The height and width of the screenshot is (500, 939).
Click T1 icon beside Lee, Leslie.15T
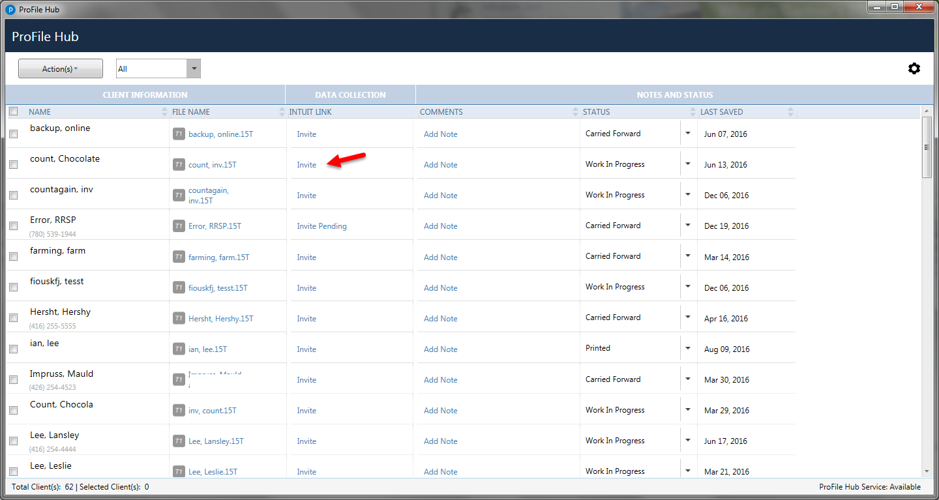[x=179, y=471]
